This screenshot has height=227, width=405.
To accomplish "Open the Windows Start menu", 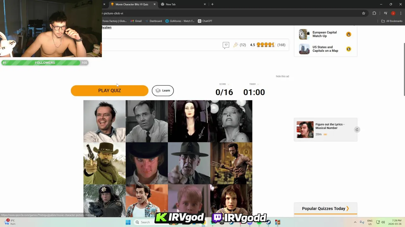I will 128,222.
